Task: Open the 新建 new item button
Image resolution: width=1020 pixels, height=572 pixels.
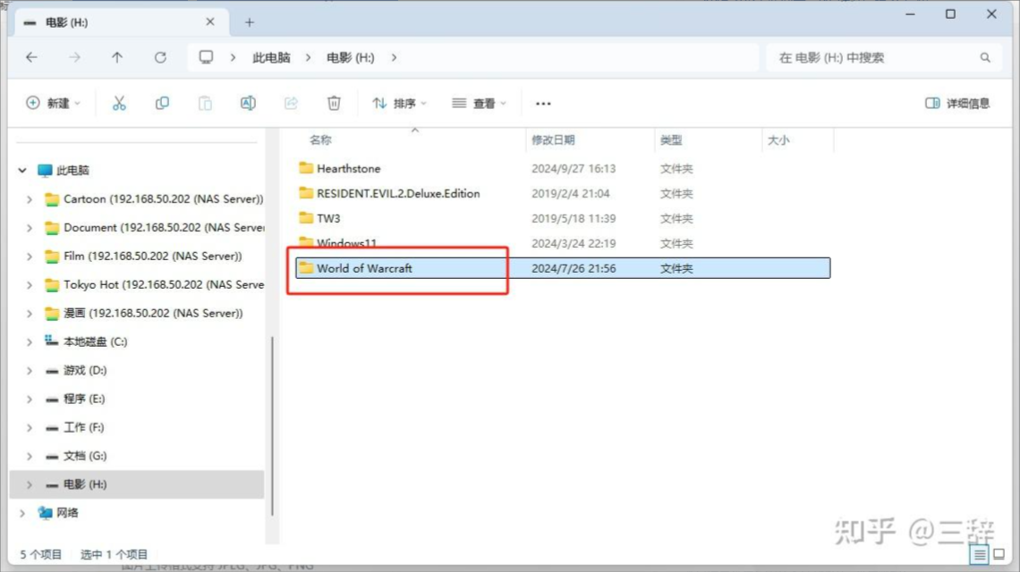Action: click(53, 104)
